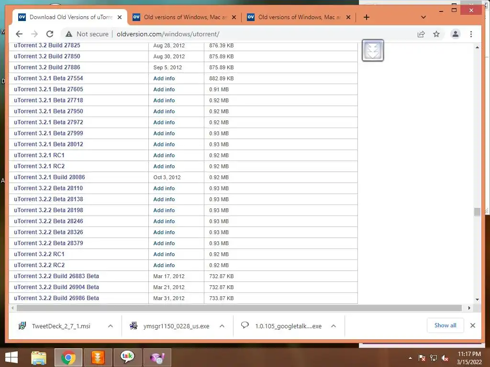490x367 pixels.
Task: Open Yahoo Messenger from the taskbar
Action: click(157, 357)
